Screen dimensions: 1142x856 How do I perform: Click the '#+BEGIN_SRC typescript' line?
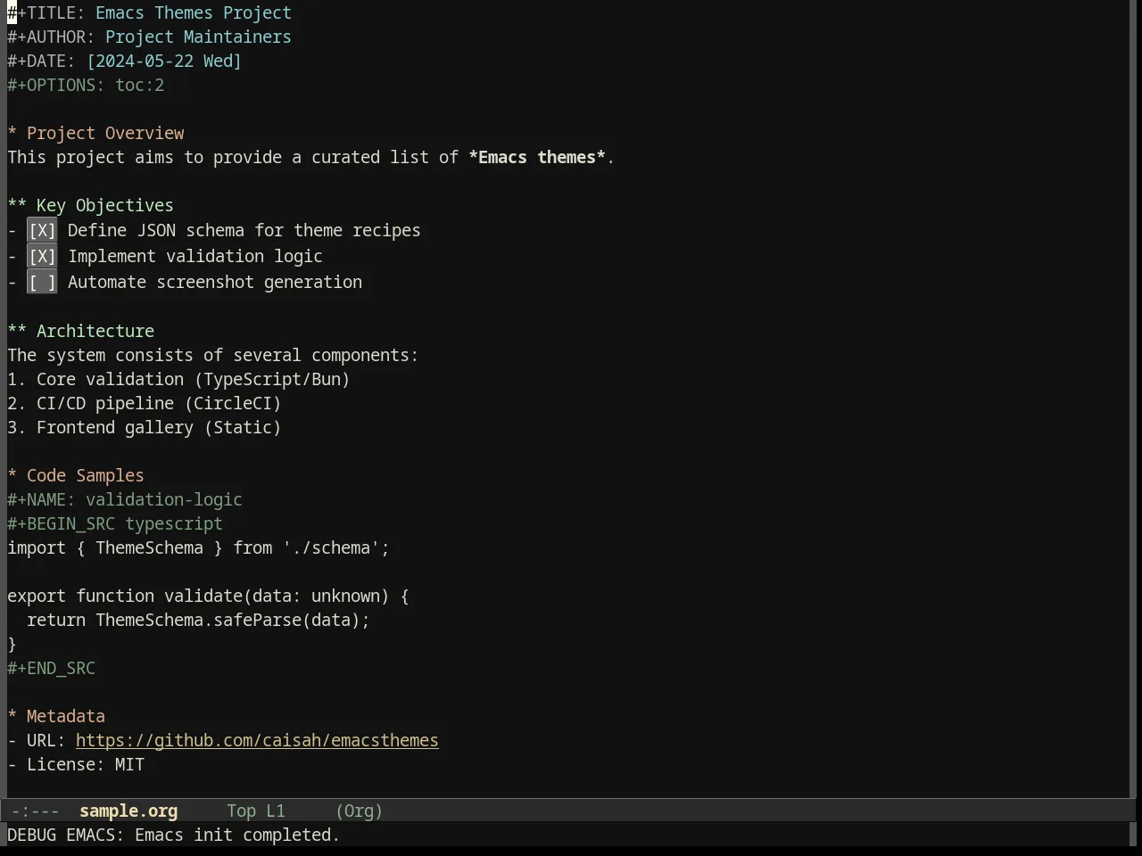pos(115,524)
